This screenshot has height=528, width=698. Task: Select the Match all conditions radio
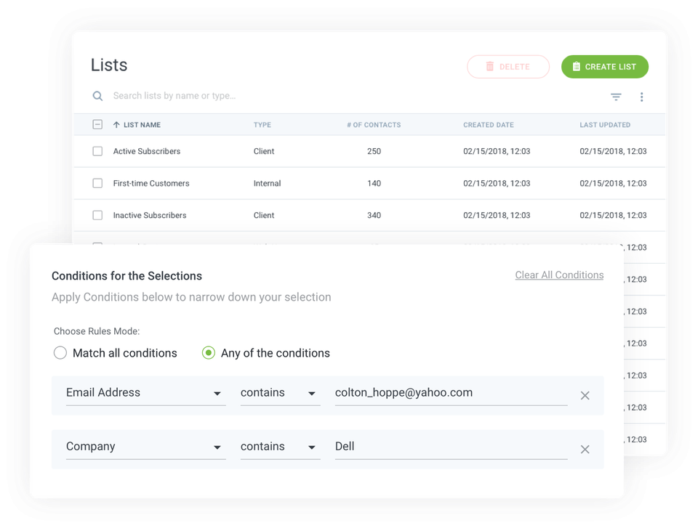[x=60, y=353]
